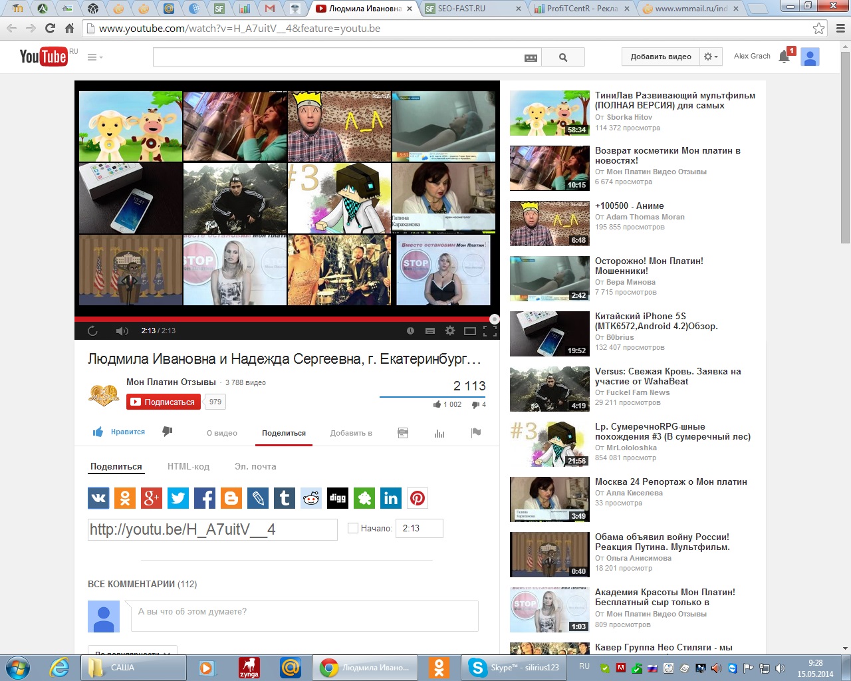The image size is (851, 681).
Task: Open the account avatar menu
Action: click(810, 57)
